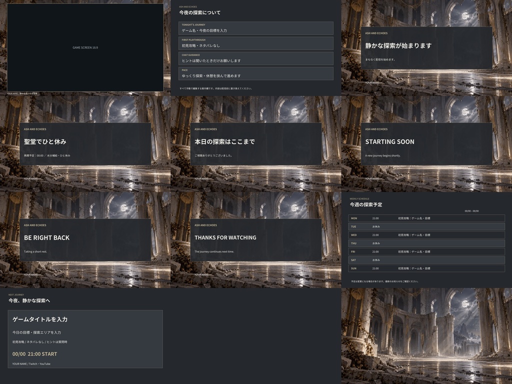Select the MON 21:00 schedule row

coord(426,218)
